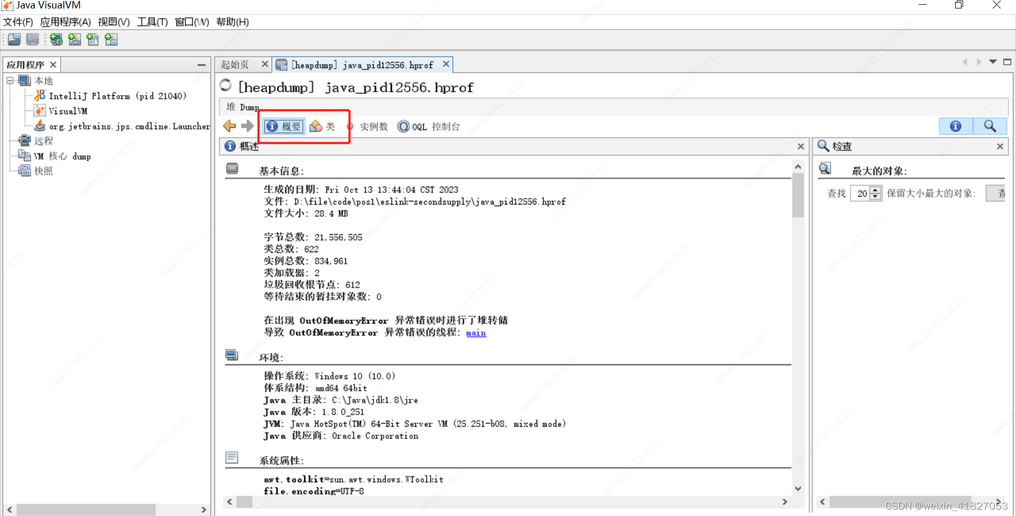
Task: Add an application snapshot via toolbar icon
Action: (111, 39)
